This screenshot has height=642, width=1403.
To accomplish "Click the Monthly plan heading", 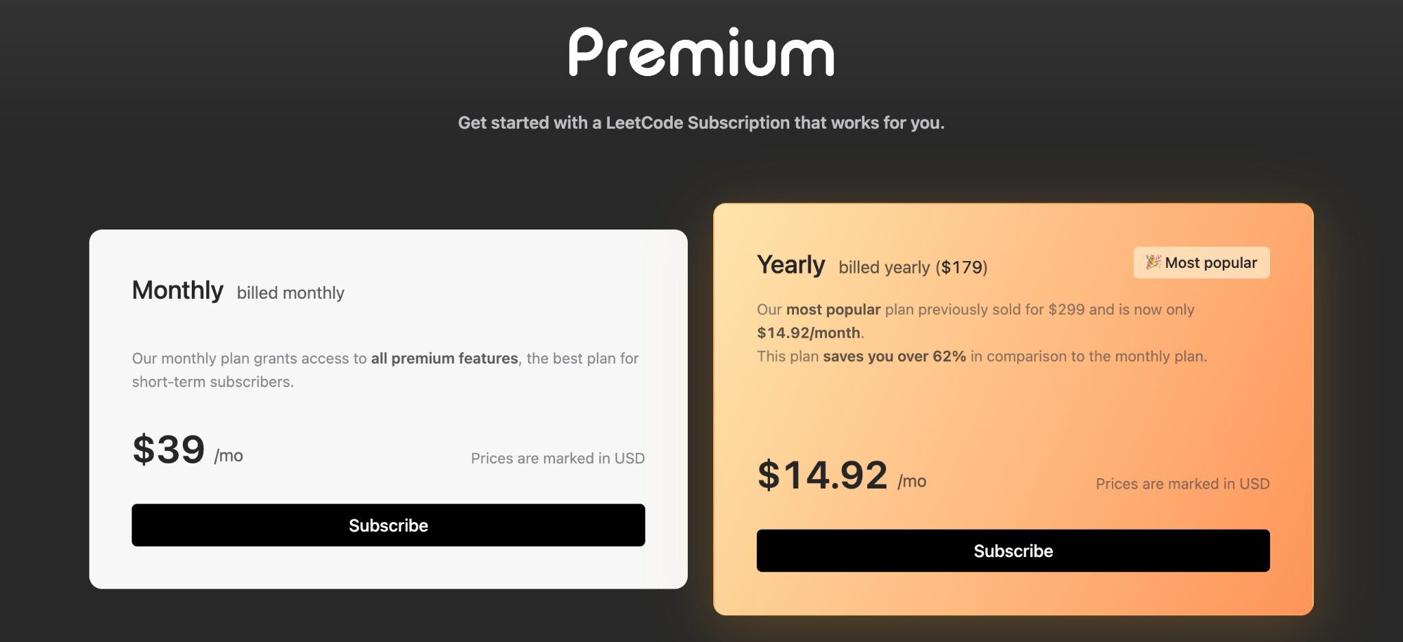I will 177,291.
